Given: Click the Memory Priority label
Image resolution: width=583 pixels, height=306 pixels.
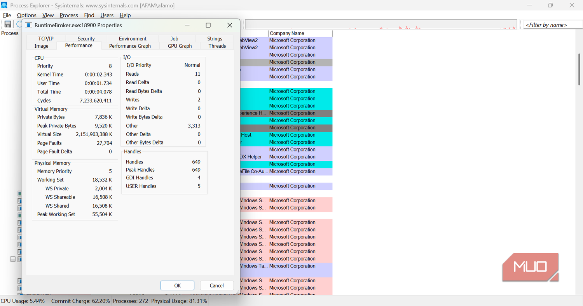Looking at the screenshot, I should point(54,171).
